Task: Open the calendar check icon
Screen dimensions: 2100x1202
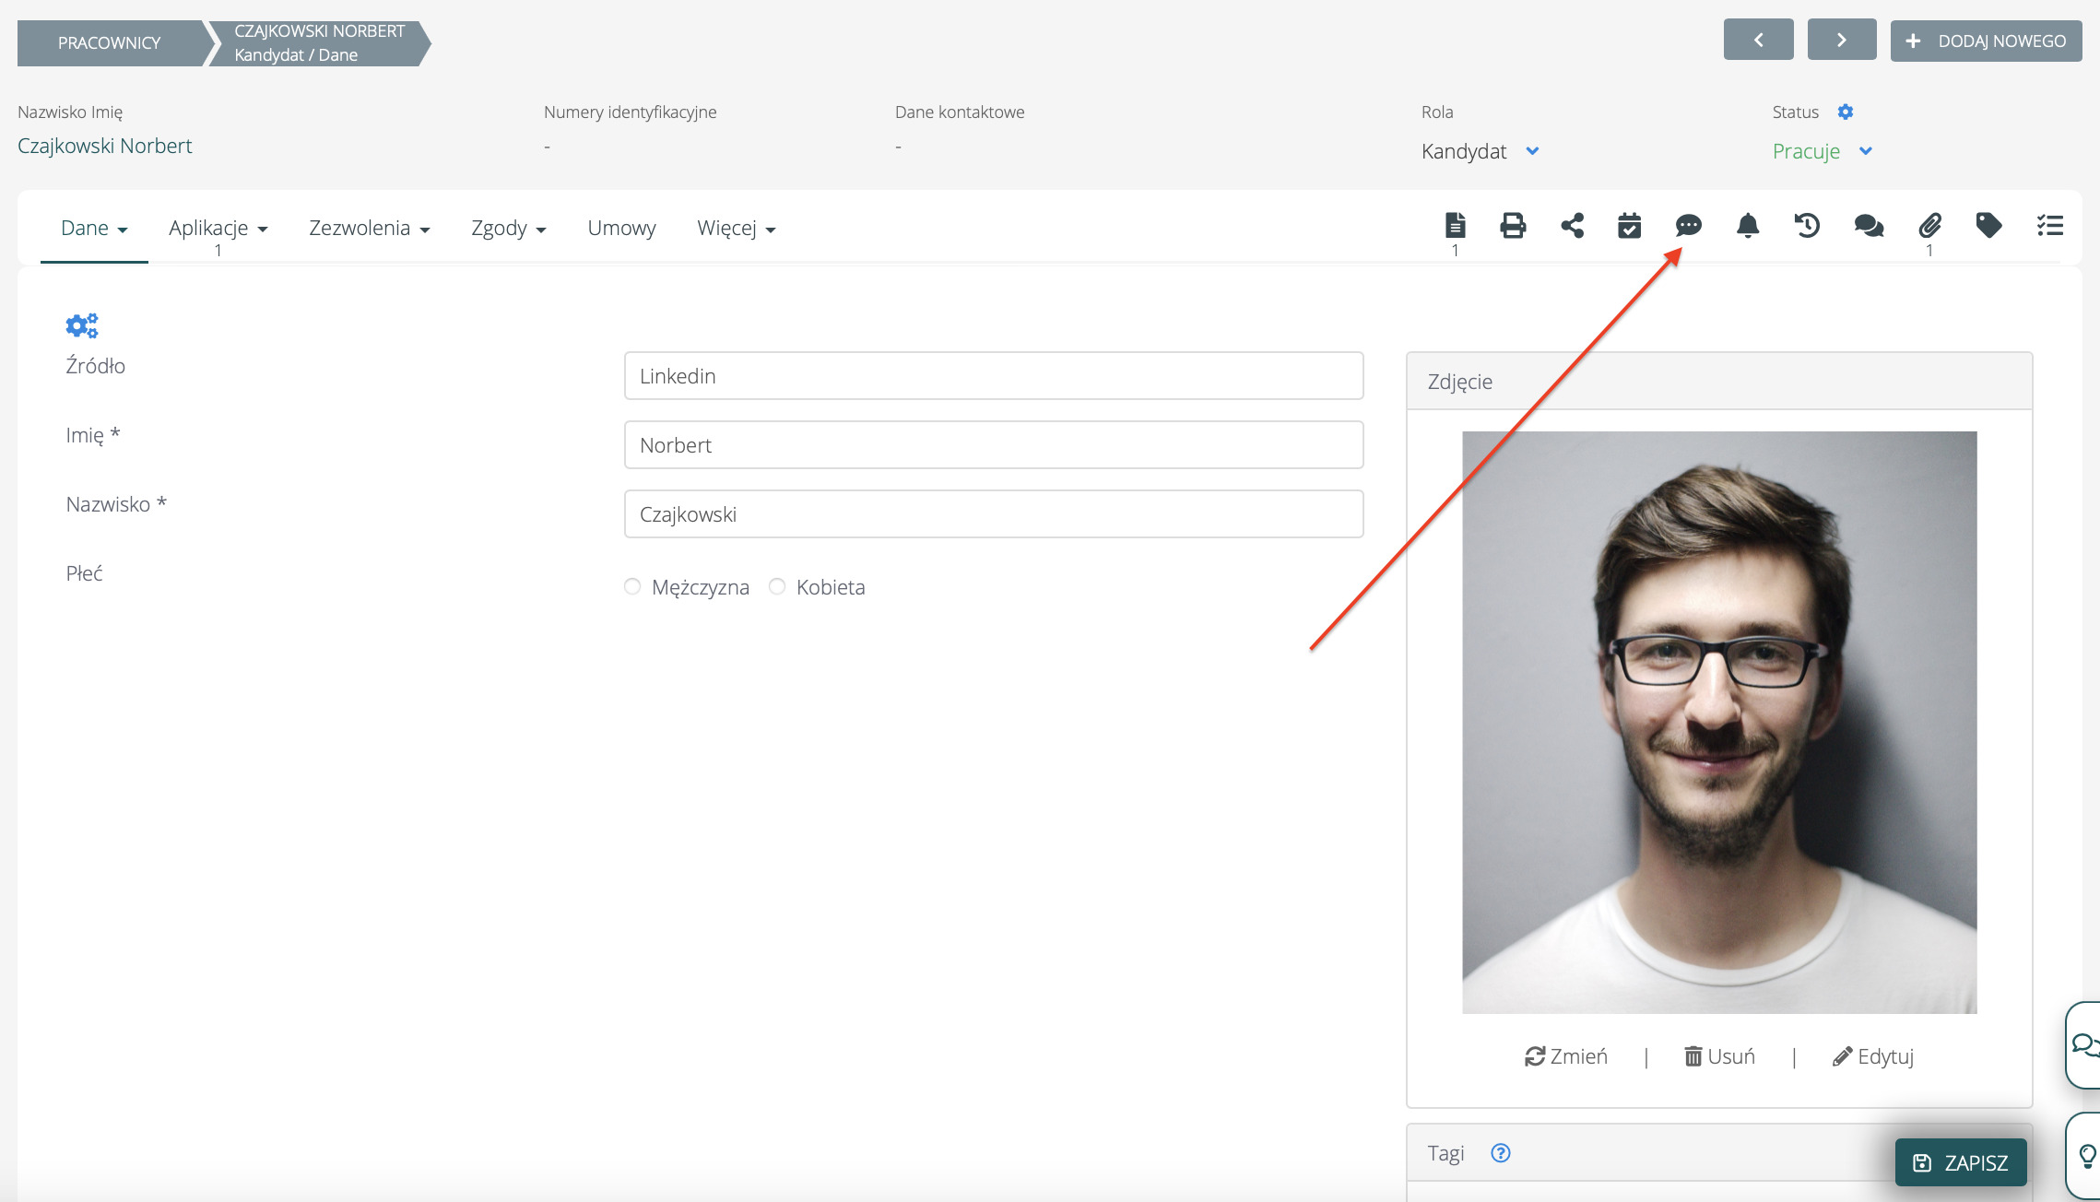Action: pos(1629,226)
